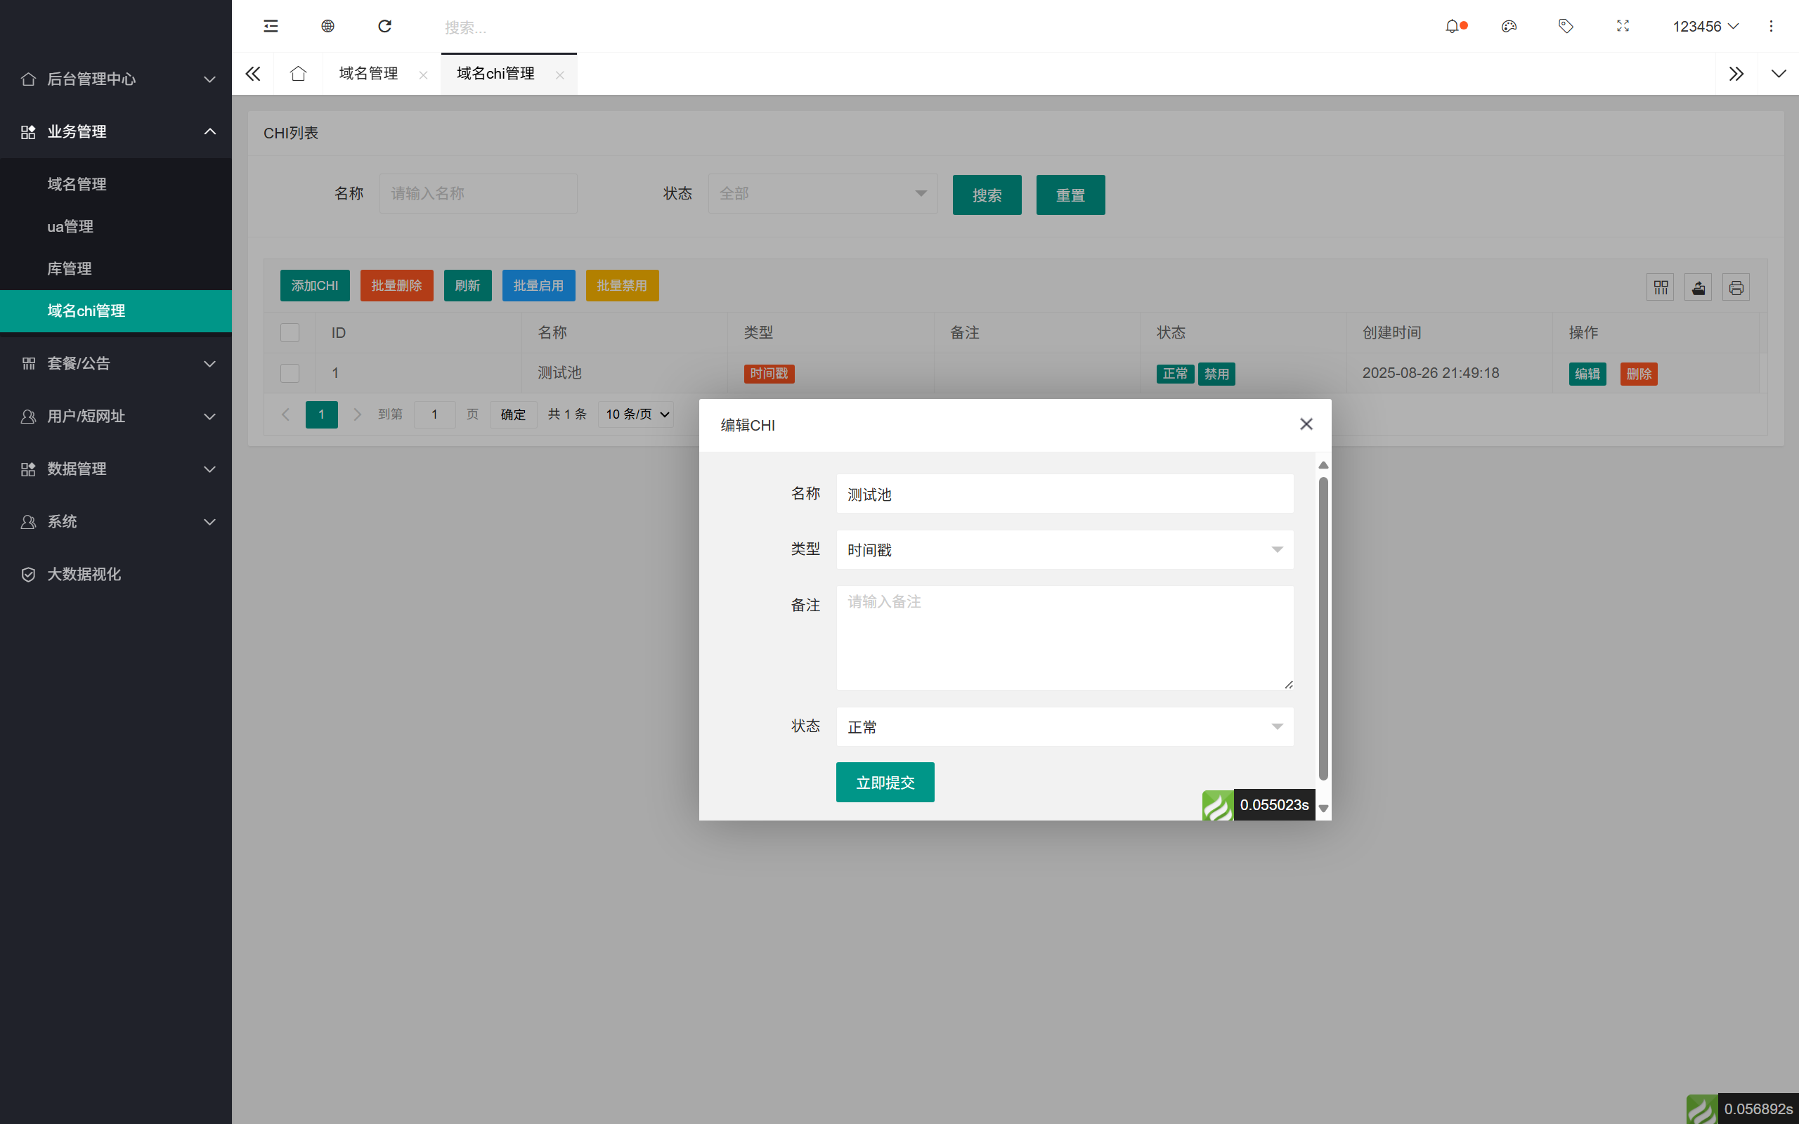
Task: Open the notification bell icon
Action: [x=1453, y=26]
